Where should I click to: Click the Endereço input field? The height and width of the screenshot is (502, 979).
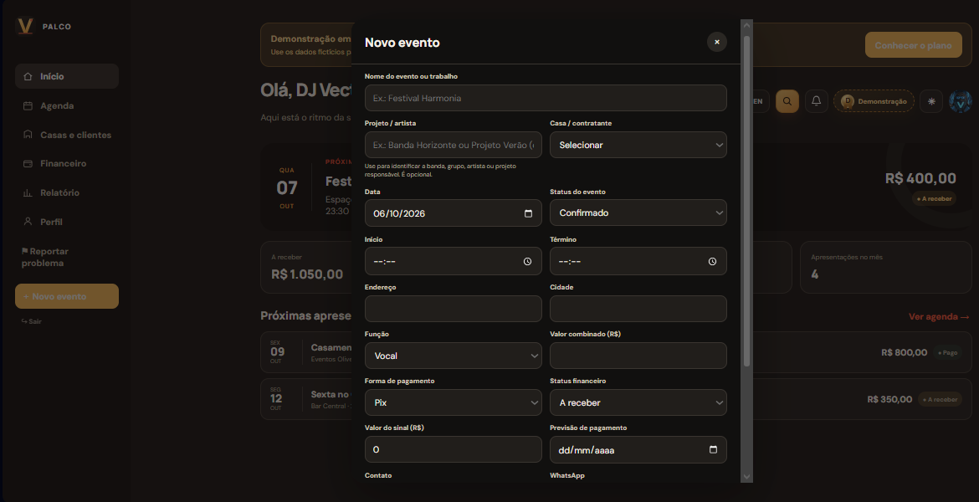click(x=454, y=309)
